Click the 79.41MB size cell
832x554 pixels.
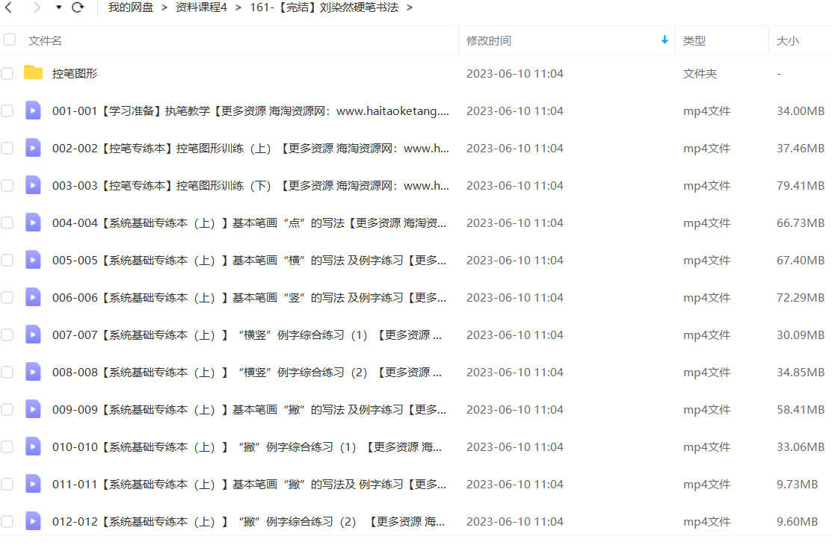[x=800, y=186]
